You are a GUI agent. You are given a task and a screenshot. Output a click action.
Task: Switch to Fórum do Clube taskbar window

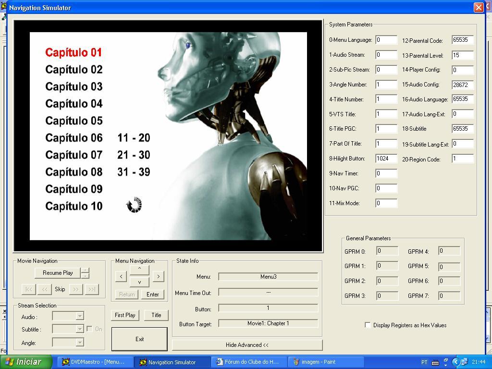248,362
